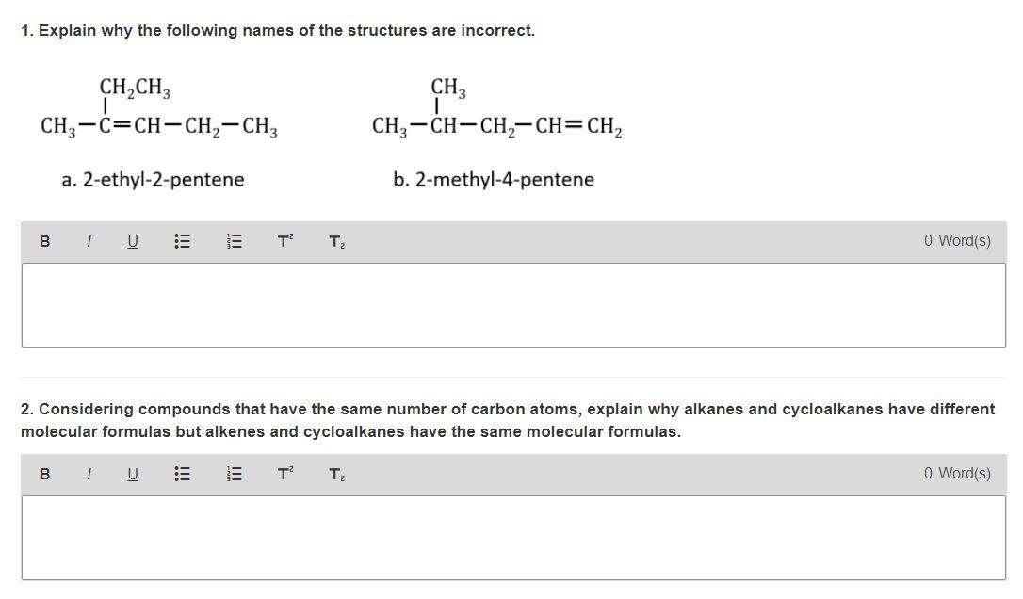Apply underline formatting in question 1 editor

[132, 242]
